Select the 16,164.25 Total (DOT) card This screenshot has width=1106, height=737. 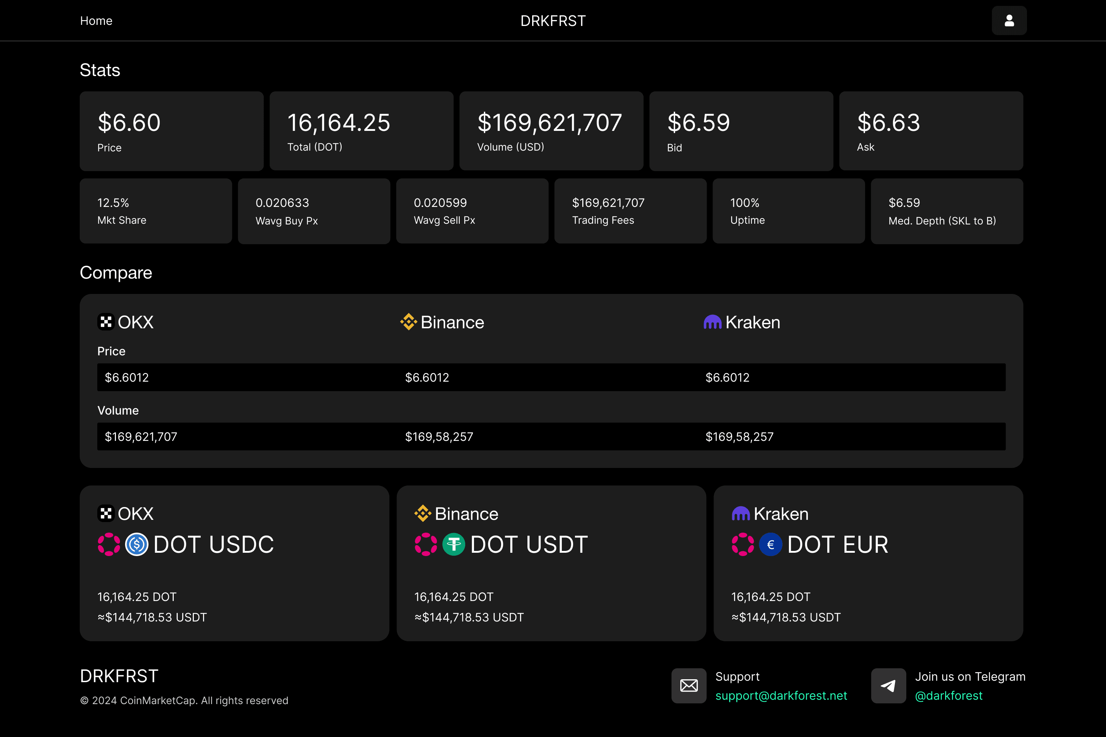(x=362, y=131)
